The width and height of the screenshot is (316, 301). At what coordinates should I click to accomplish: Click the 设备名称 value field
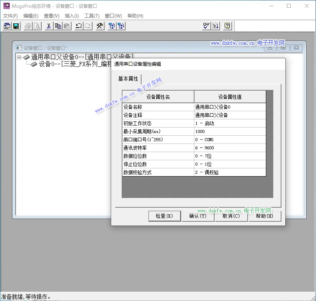pyautogui.click(x=230, y=107)
